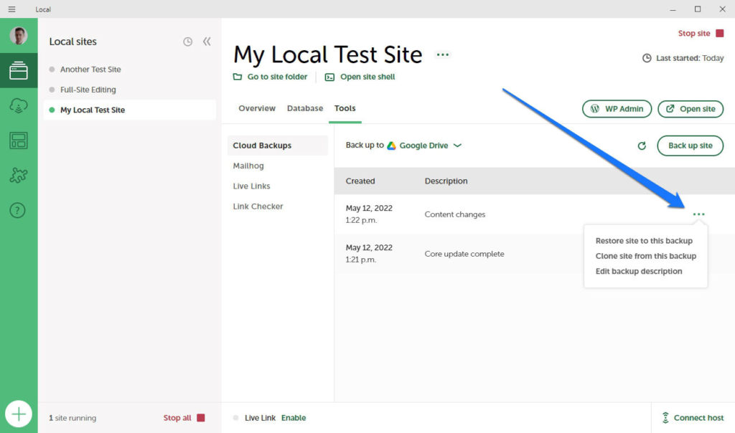Click Back up site button
The image size is (735, 433).
(690, 146)
